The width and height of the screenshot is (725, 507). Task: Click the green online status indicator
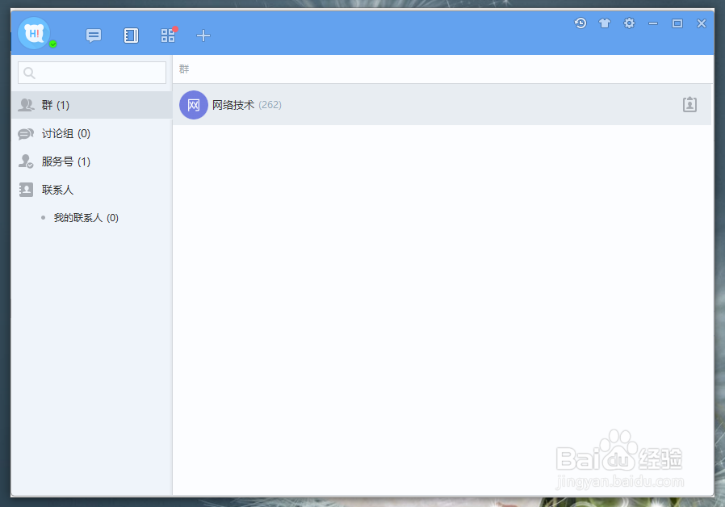click(53, 44)
